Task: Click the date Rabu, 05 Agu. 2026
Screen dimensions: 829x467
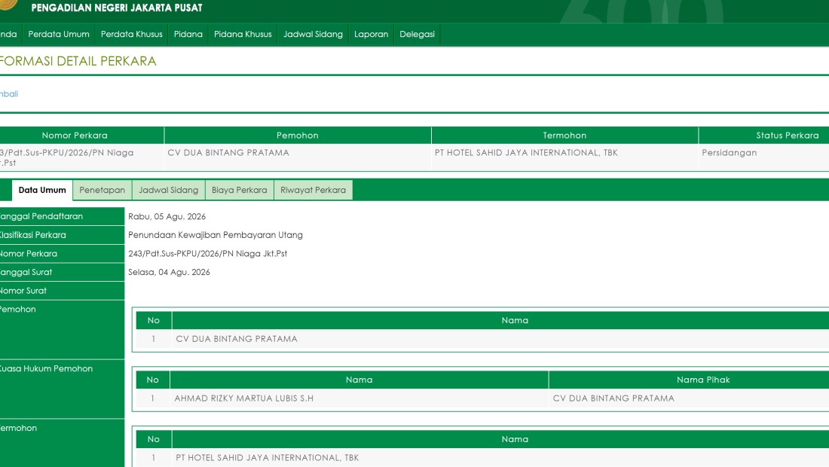Action: coord(167,217)
